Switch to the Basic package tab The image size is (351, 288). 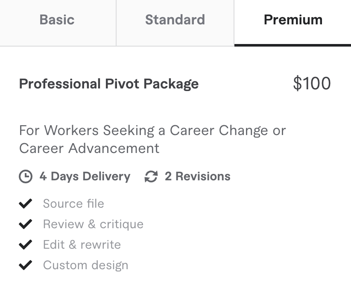pyautogui.click(x=57, y=20)
